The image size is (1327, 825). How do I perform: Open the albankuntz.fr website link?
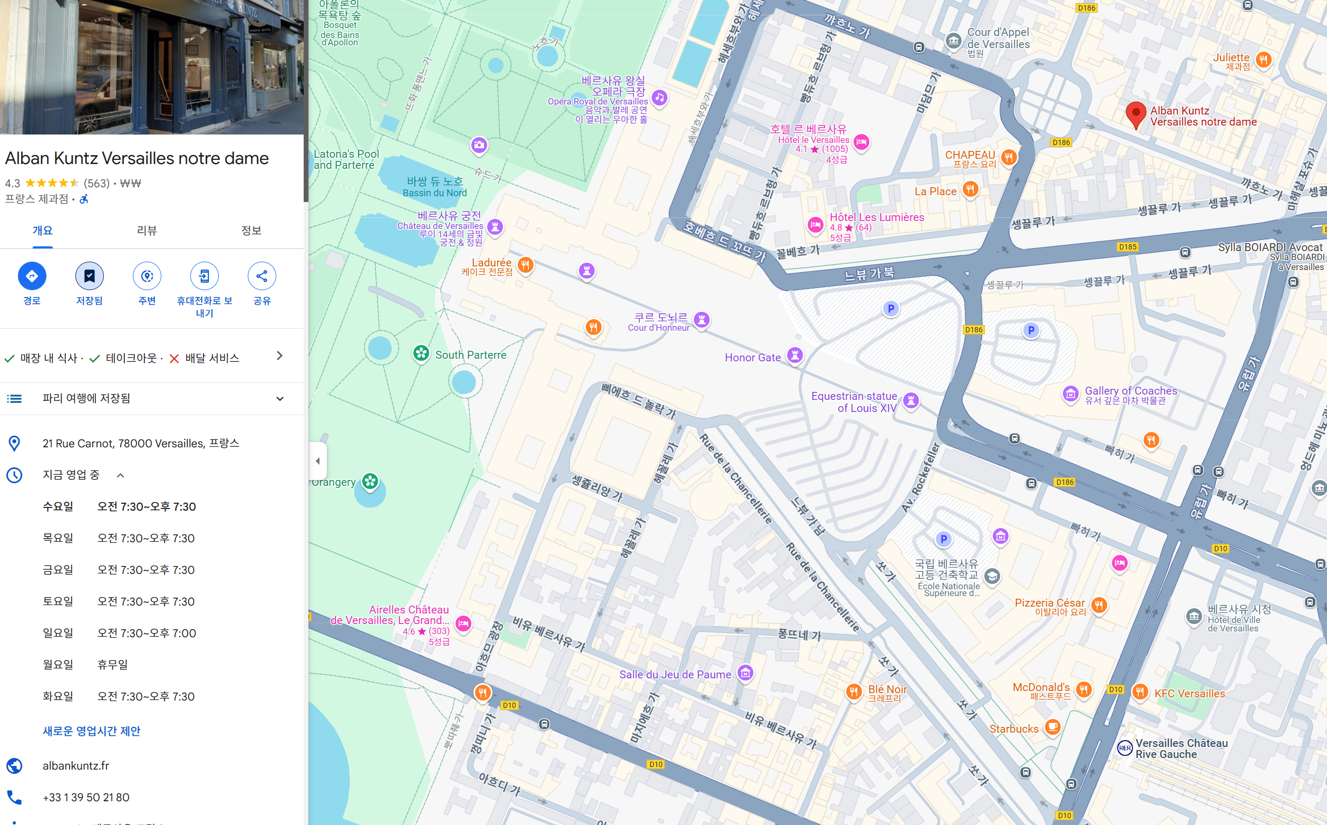[x=76, y=766]
